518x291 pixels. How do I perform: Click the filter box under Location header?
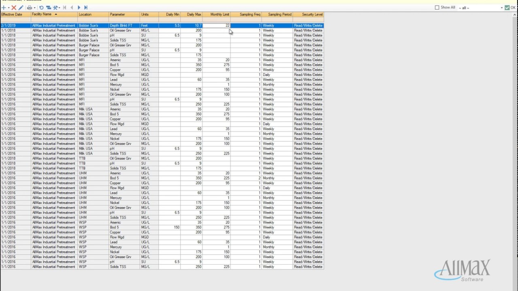pos(93,20)
